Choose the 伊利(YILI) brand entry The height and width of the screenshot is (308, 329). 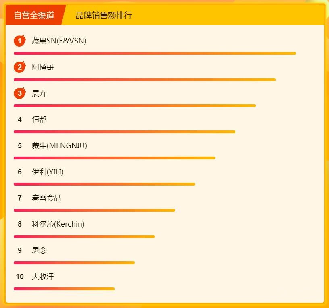pyautogui.click(x=48, y=172)
